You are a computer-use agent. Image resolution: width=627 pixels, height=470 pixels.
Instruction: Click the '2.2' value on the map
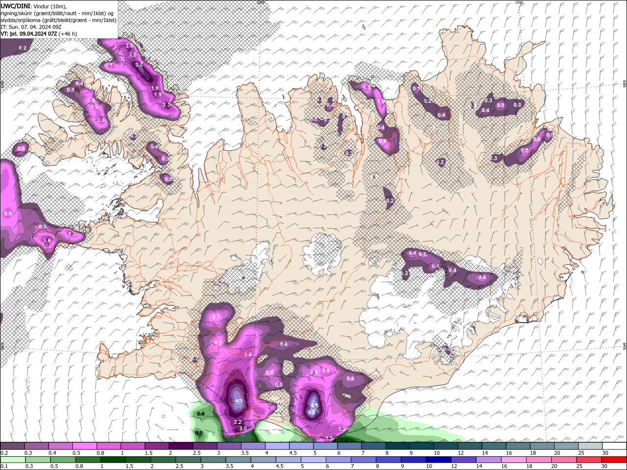tap(238, 422)
